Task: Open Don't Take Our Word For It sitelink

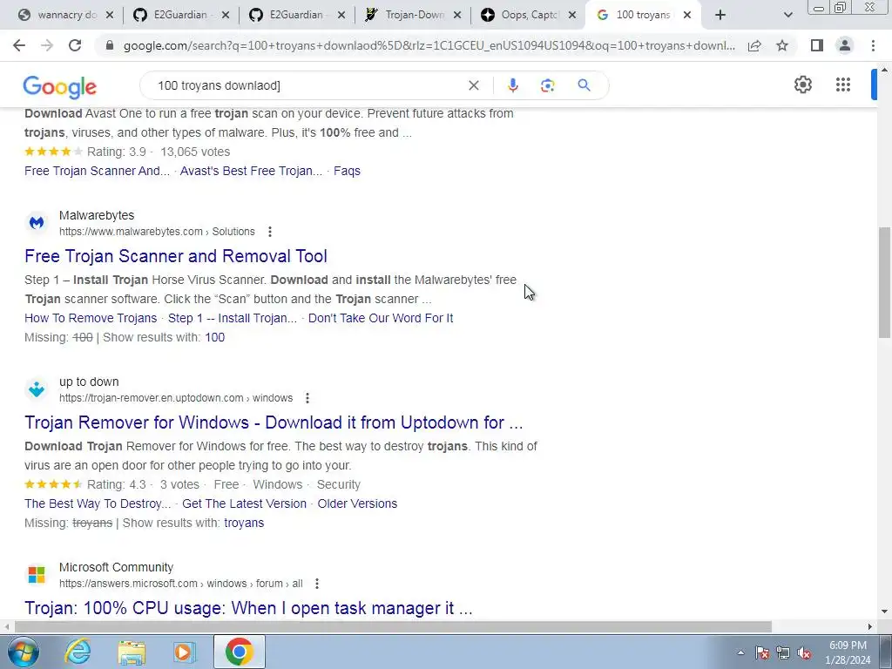Action: tap(381, 318)
